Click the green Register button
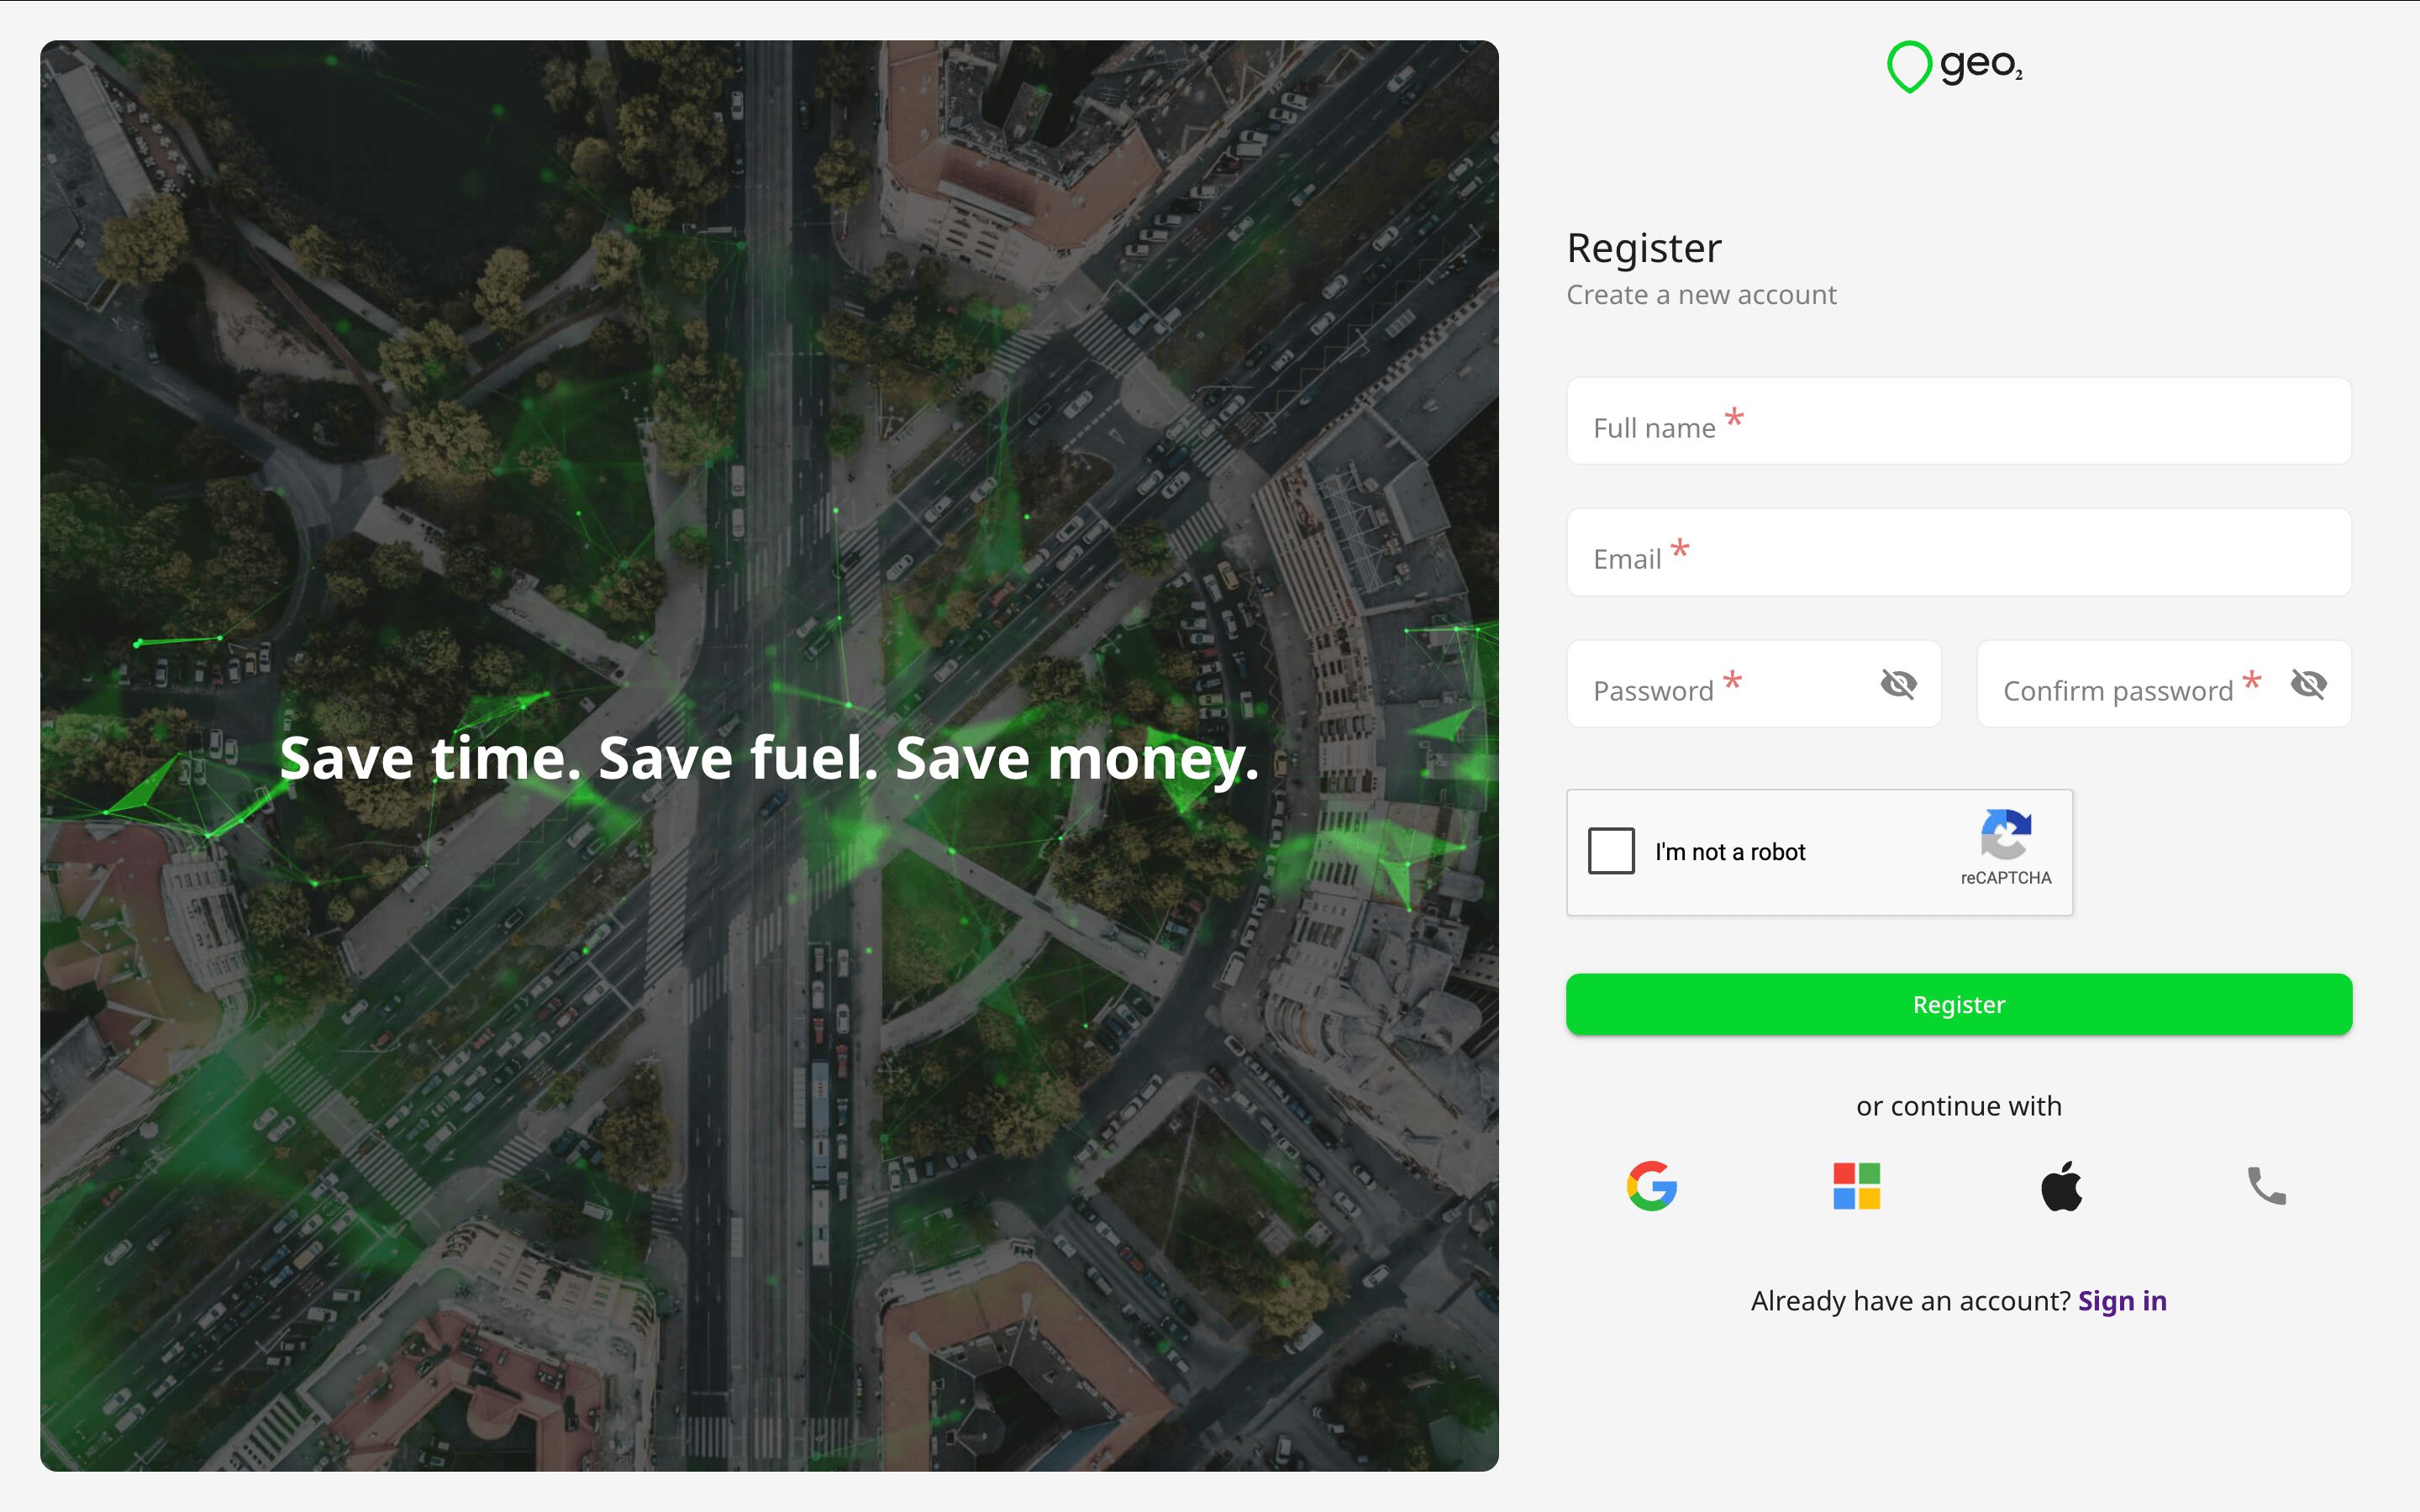This screenshot has width=2420, height=1512. 1959,1004
